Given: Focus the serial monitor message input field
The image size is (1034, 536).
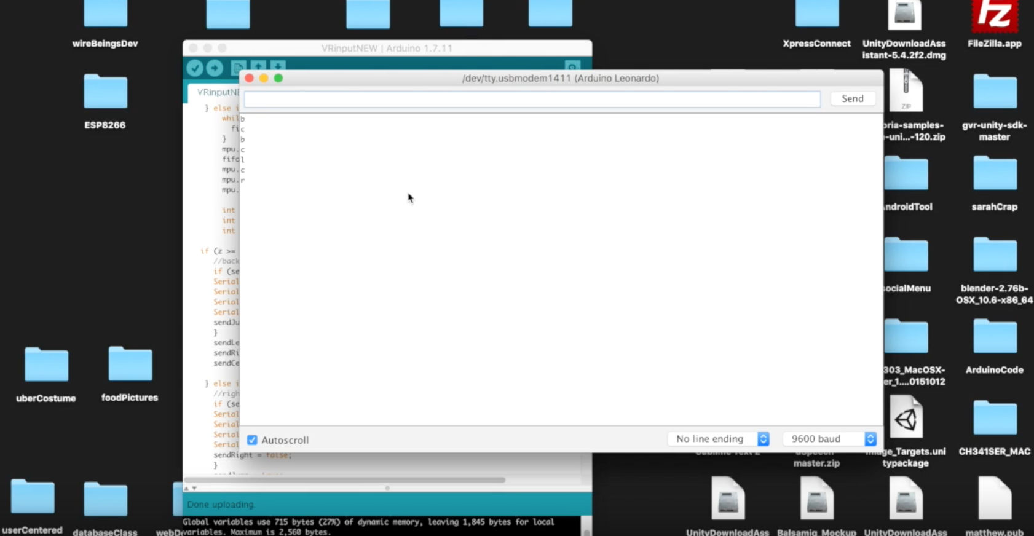Looking at the screenshot, I should tap(532, 99).
